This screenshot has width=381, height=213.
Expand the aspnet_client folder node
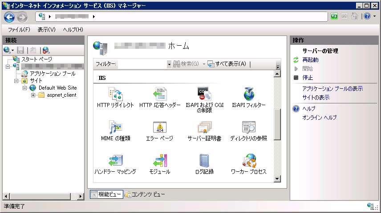(33, 95)
